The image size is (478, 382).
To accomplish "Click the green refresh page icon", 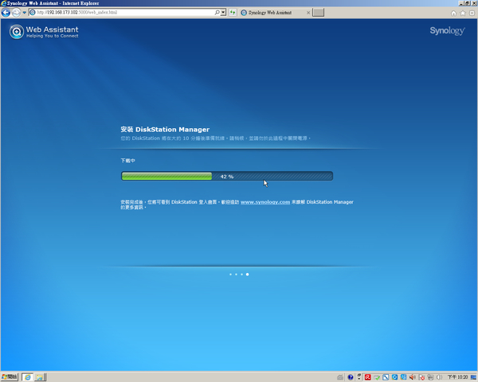I will [x=233, y=13].
